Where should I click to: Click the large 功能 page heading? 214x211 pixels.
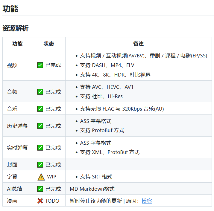(x=10, y=9)
